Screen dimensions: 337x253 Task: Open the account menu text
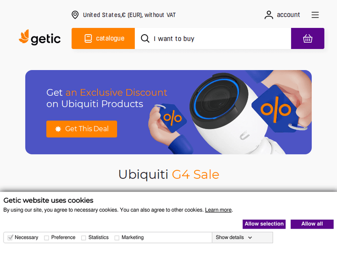(288, 15)
